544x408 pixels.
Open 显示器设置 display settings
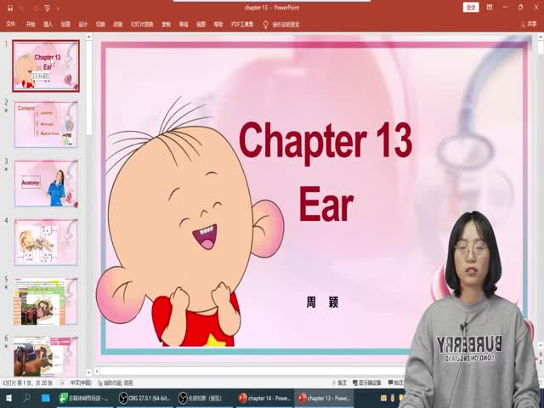point(366,382)
